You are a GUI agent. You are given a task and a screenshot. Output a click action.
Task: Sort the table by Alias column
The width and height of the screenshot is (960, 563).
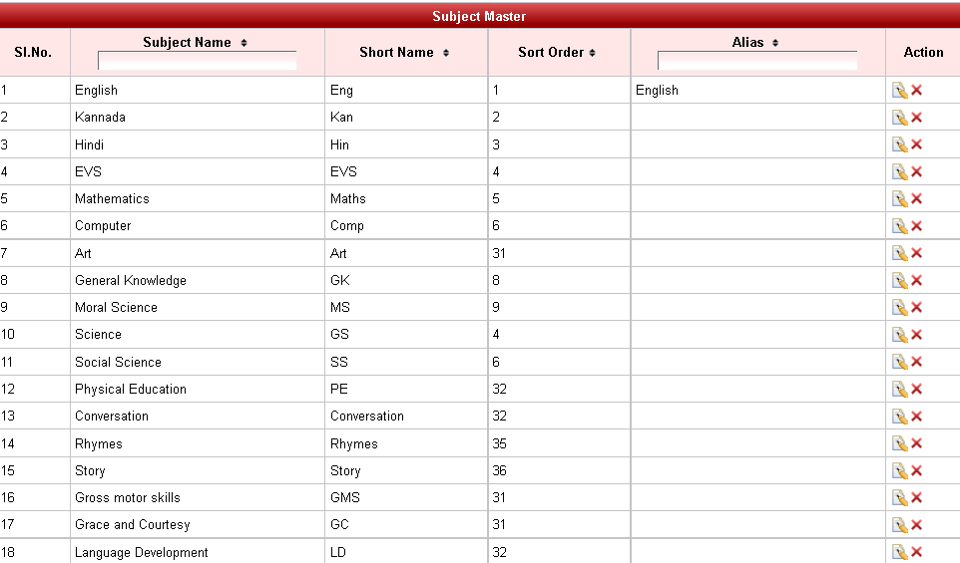click(775, 43)
